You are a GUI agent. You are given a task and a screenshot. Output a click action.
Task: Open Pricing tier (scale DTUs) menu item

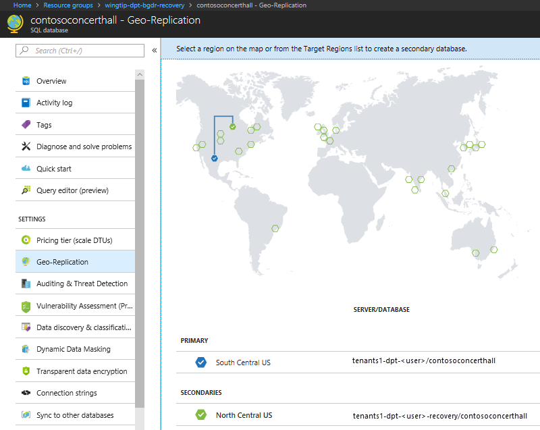75,240
